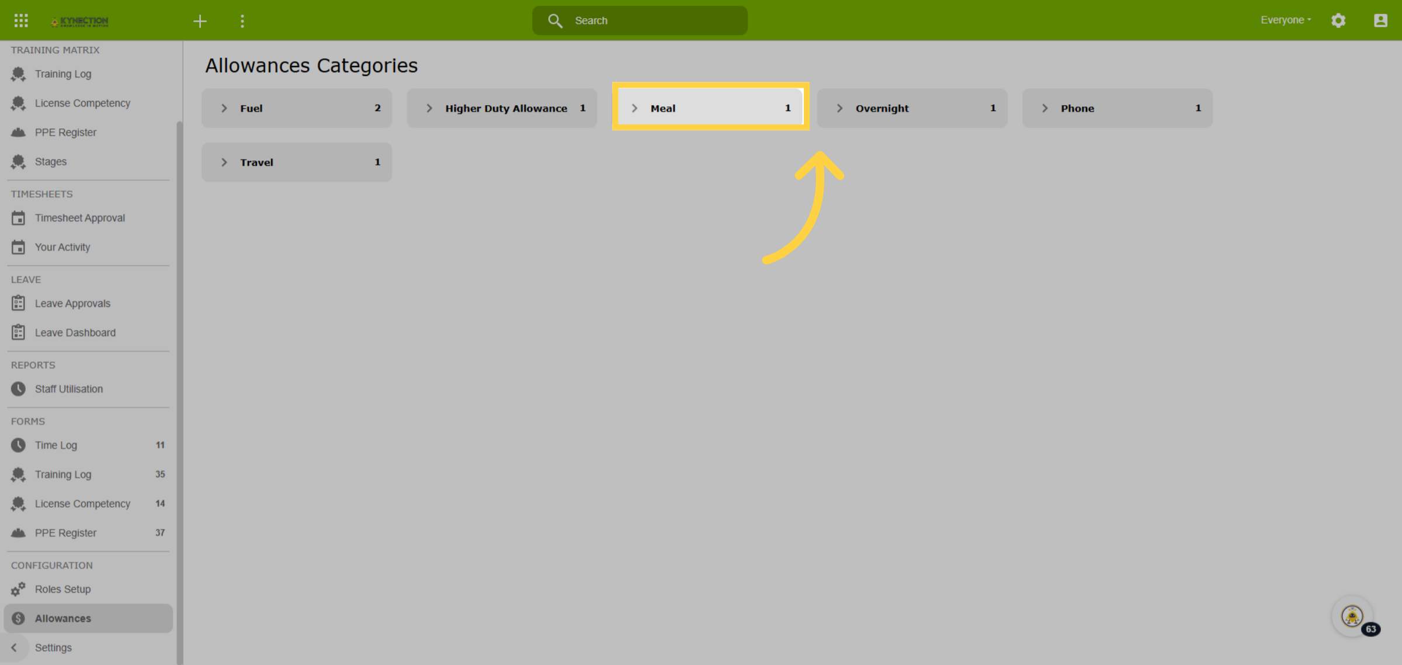This screenshot has width=1402, height=665.
Task: Expand the Higher Duty Allowance chevron
Action: pos(429,108)
